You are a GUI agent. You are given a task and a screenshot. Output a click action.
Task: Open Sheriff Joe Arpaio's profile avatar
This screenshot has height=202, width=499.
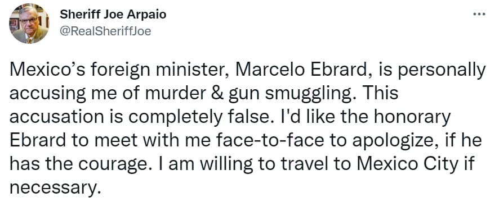(x=29, y=24)
